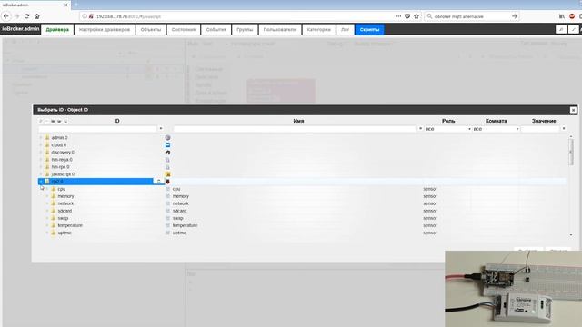The height and width of the screenshot is (327, 582).
Task: Click the channel icon next to network name
Action: (x=167, y=203)
